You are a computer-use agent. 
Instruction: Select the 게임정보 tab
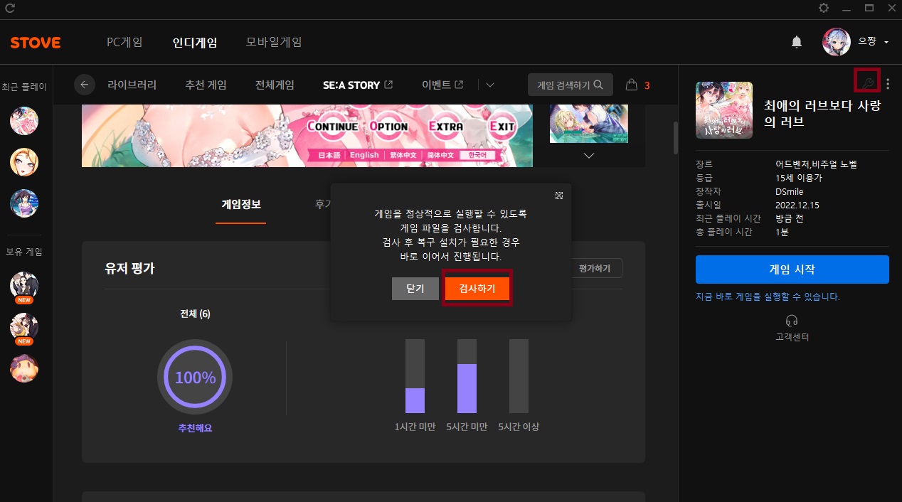(241, 205)
